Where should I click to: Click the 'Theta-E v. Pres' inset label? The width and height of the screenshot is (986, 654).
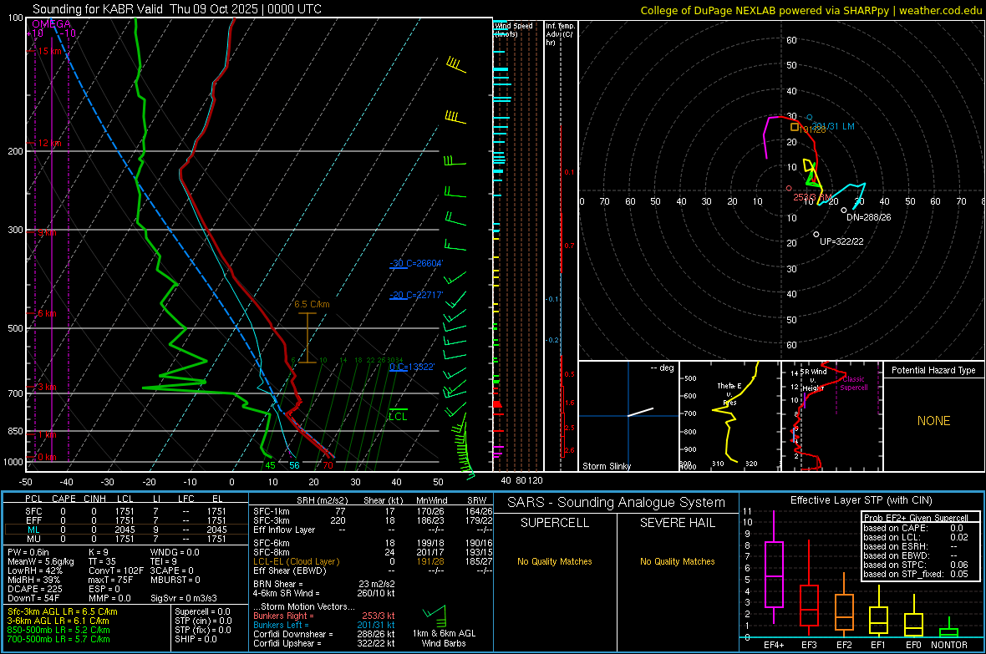[x=729, y=393]
